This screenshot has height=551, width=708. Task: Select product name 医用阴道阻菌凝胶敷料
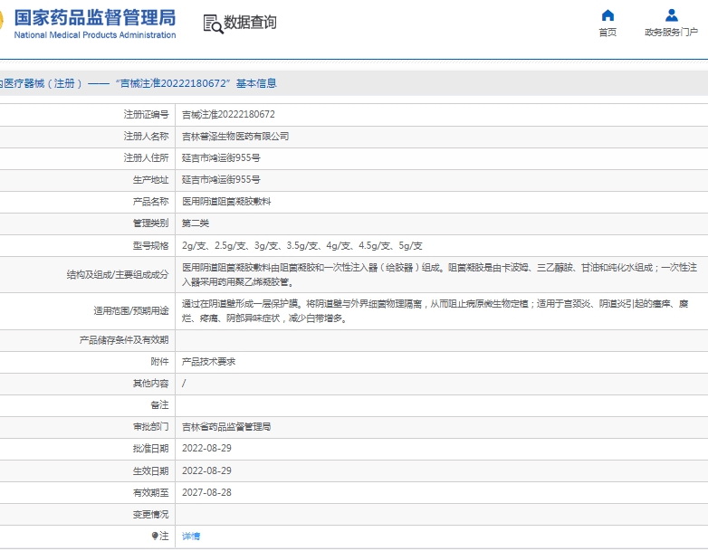226,201
